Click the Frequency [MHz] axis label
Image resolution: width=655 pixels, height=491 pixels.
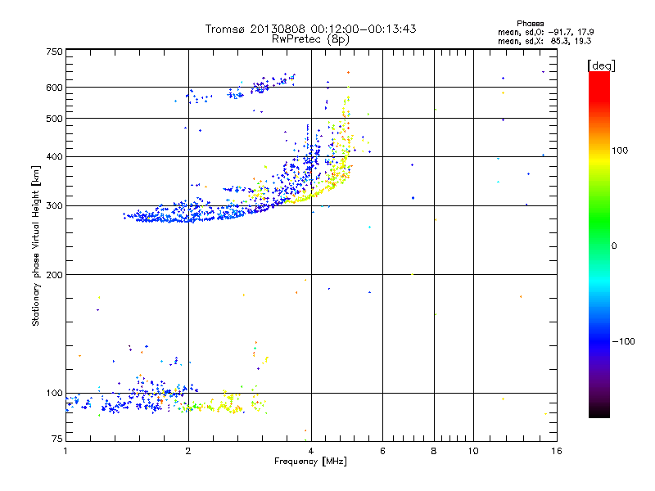point(310,462)
